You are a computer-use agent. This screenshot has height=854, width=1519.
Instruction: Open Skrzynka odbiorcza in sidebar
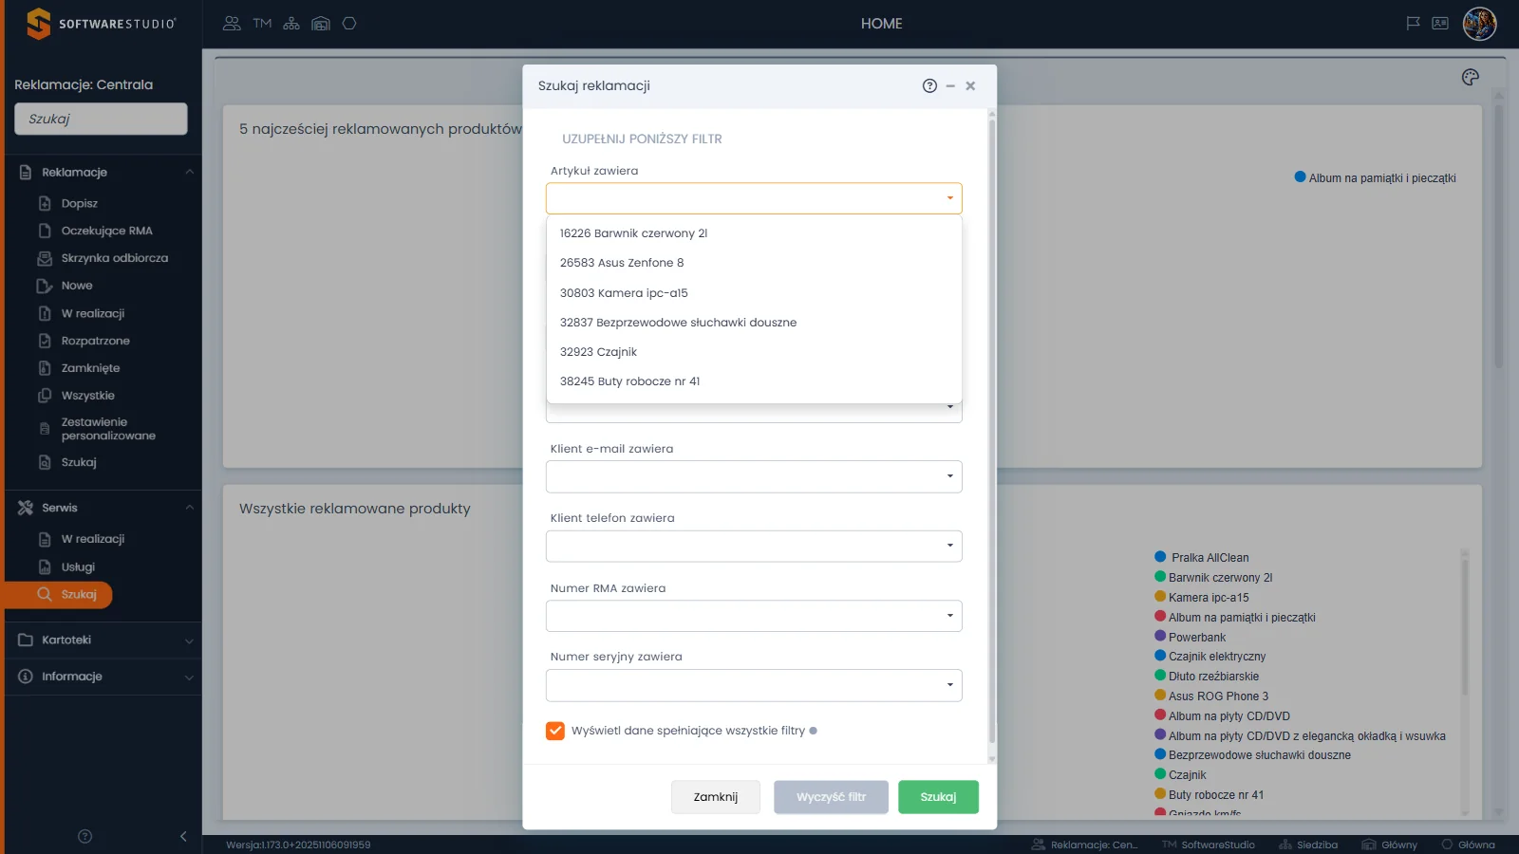[x=114, y=258]
